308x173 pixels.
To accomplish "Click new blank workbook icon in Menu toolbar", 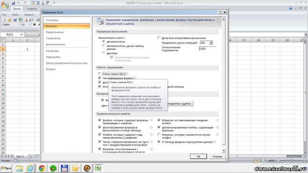I will point(4,20).
